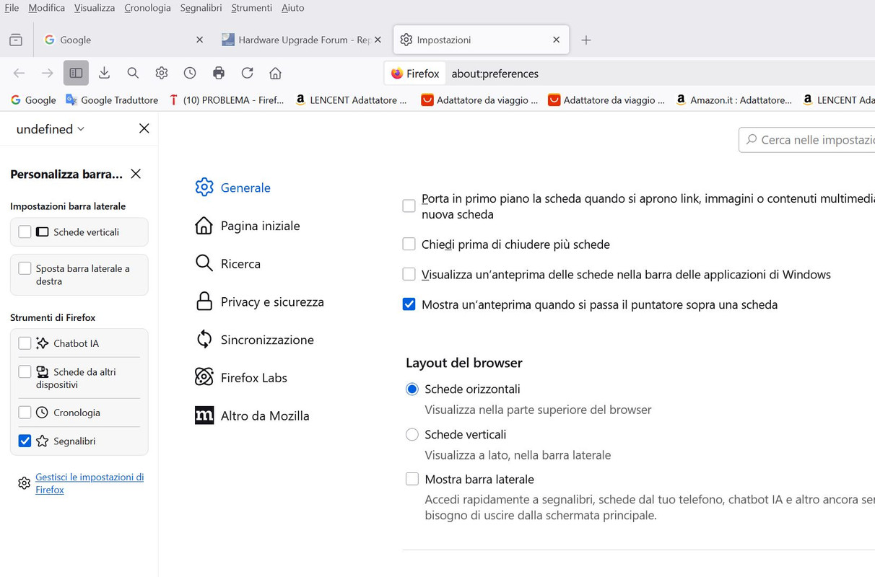
Task: Close the Google tab
Action: pos(200,40)
